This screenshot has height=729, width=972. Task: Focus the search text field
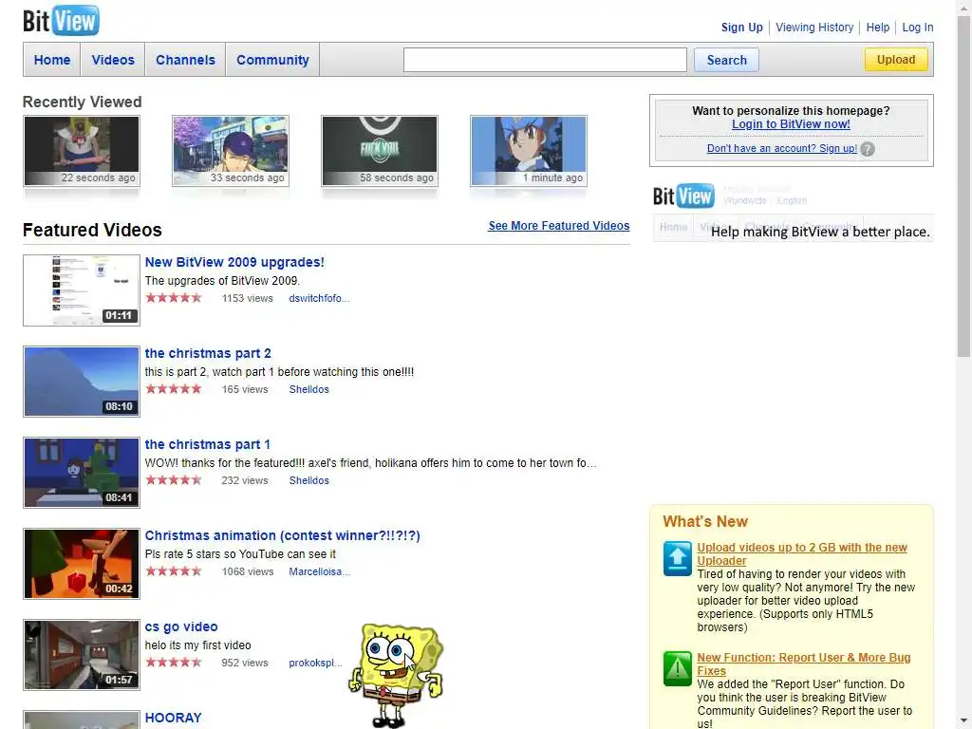[x=545, y=60]
